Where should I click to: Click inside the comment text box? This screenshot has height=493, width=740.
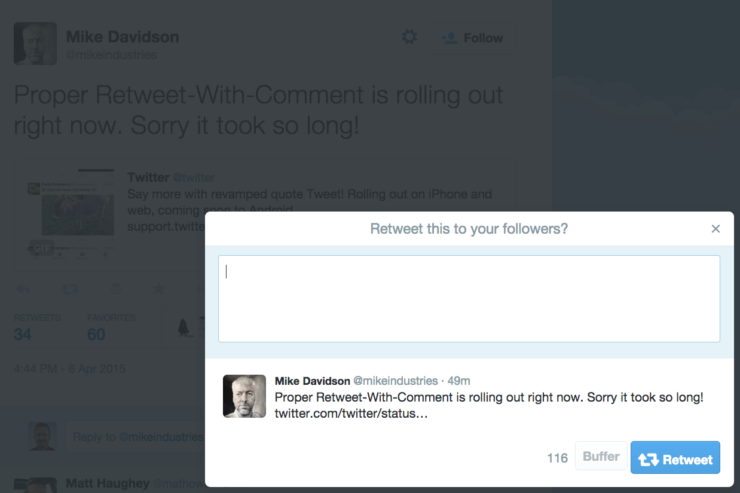click(x=469, y=298)
